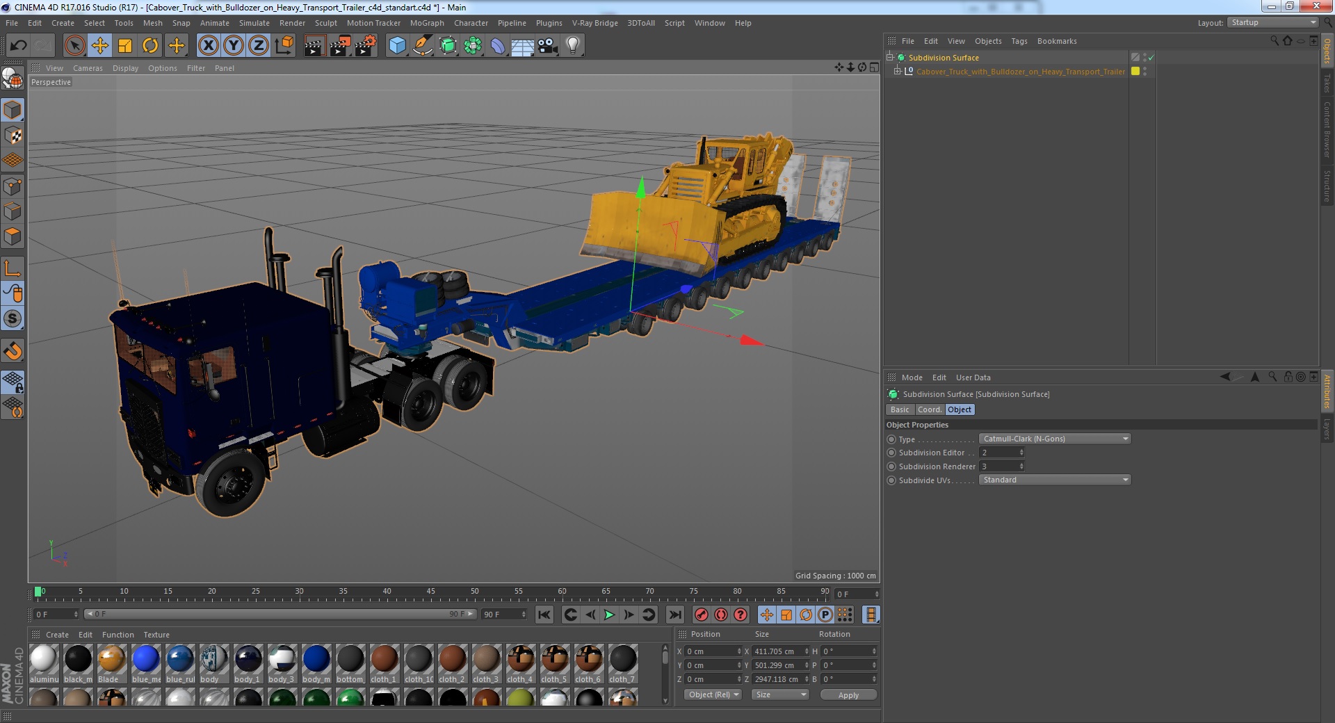Open Edit Render Settings
This screenshot has width=1335, height=723.
pyautogui.click(x=366, y=46)
